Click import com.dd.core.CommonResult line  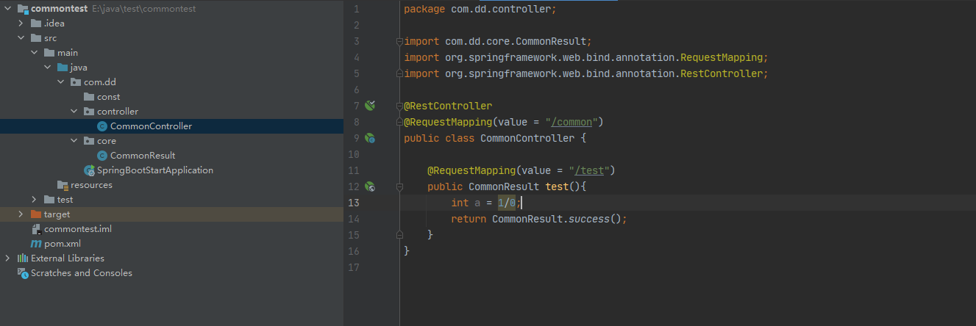tap(498, 41)
